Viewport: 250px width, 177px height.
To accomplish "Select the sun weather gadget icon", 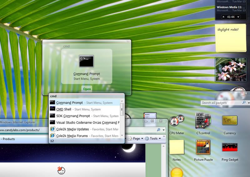I will [x=177, y=172].
